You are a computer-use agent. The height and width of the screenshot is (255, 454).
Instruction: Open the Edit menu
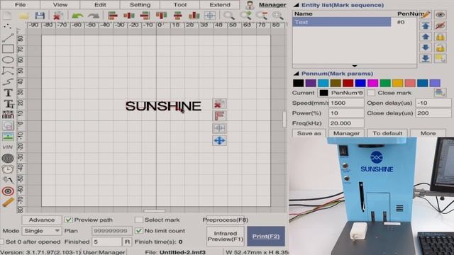[100, 5]
